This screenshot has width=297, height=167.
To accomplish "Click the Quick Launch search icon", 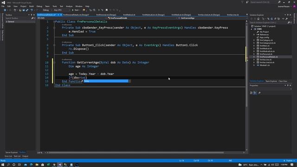I will (279, 2).
